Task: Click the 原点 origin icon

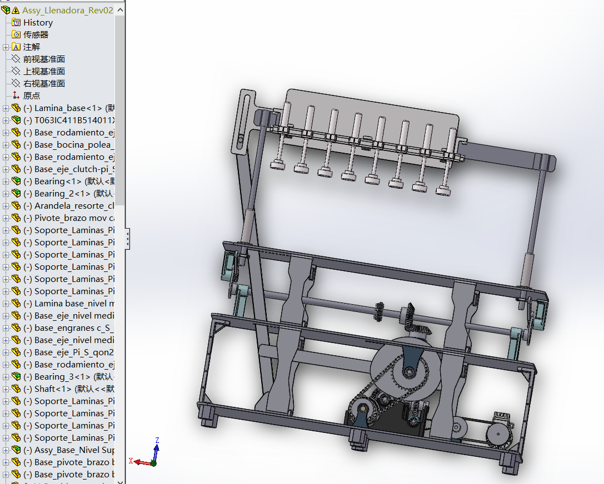Action: point(16,96)
